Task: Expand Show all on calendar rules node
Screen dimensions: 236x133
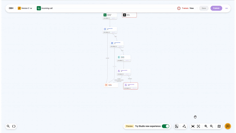Action: (120, 46)
